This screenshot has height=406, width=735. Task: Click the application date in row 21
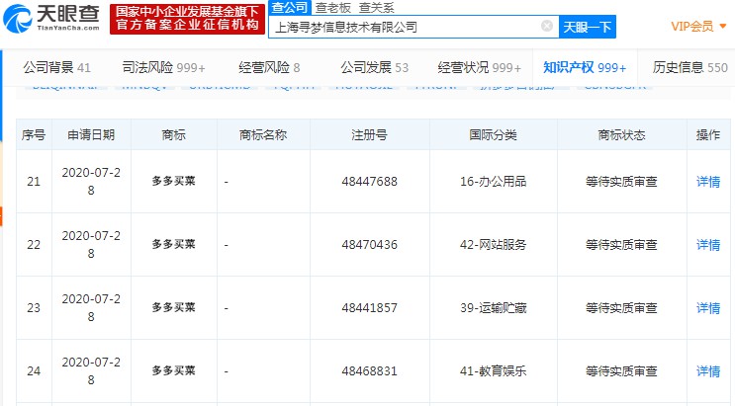[91, 181]
